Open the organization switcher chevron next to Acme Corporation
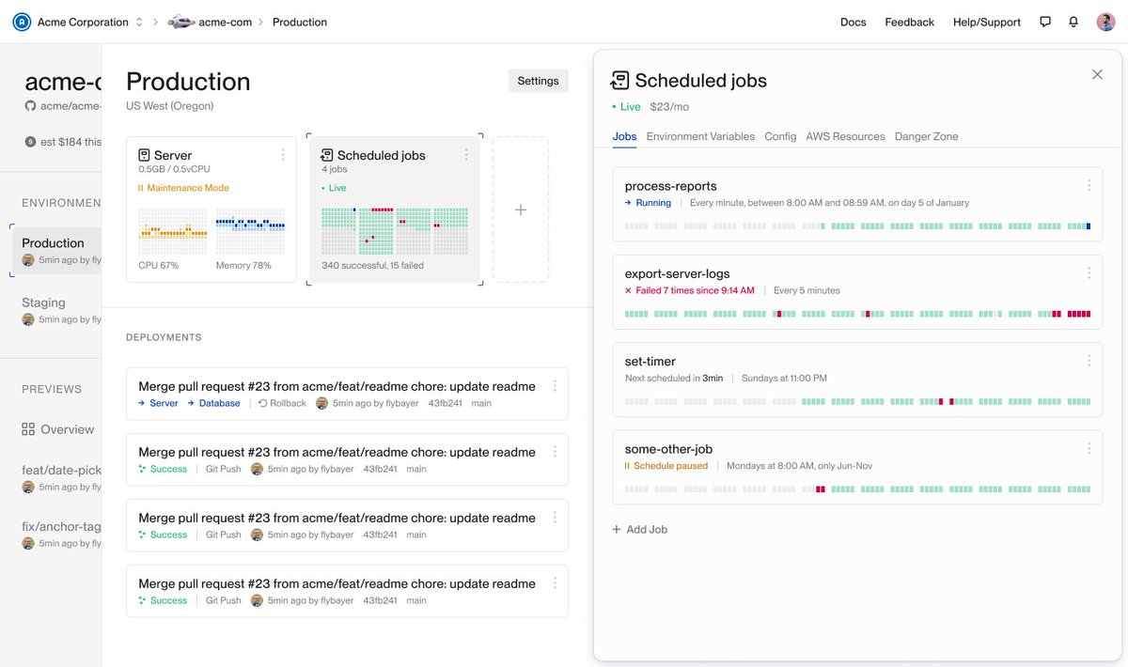The width and height of the screenshot is (1128, 667). point(141,22)
